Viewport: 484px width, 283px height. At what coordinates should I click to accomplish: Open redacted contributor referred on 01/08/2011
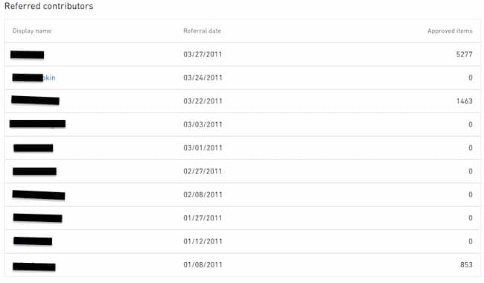[34, 267]
